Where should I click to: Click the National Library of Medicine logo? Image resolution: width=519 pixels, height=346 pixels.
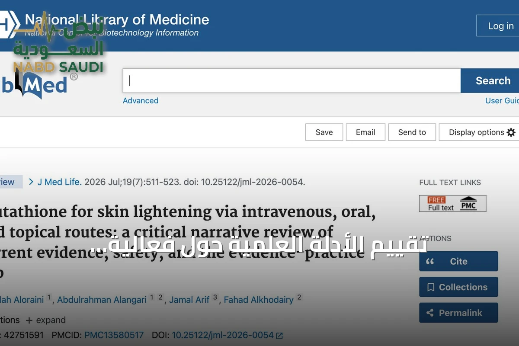pyautogui.click(x=105, y=25)
